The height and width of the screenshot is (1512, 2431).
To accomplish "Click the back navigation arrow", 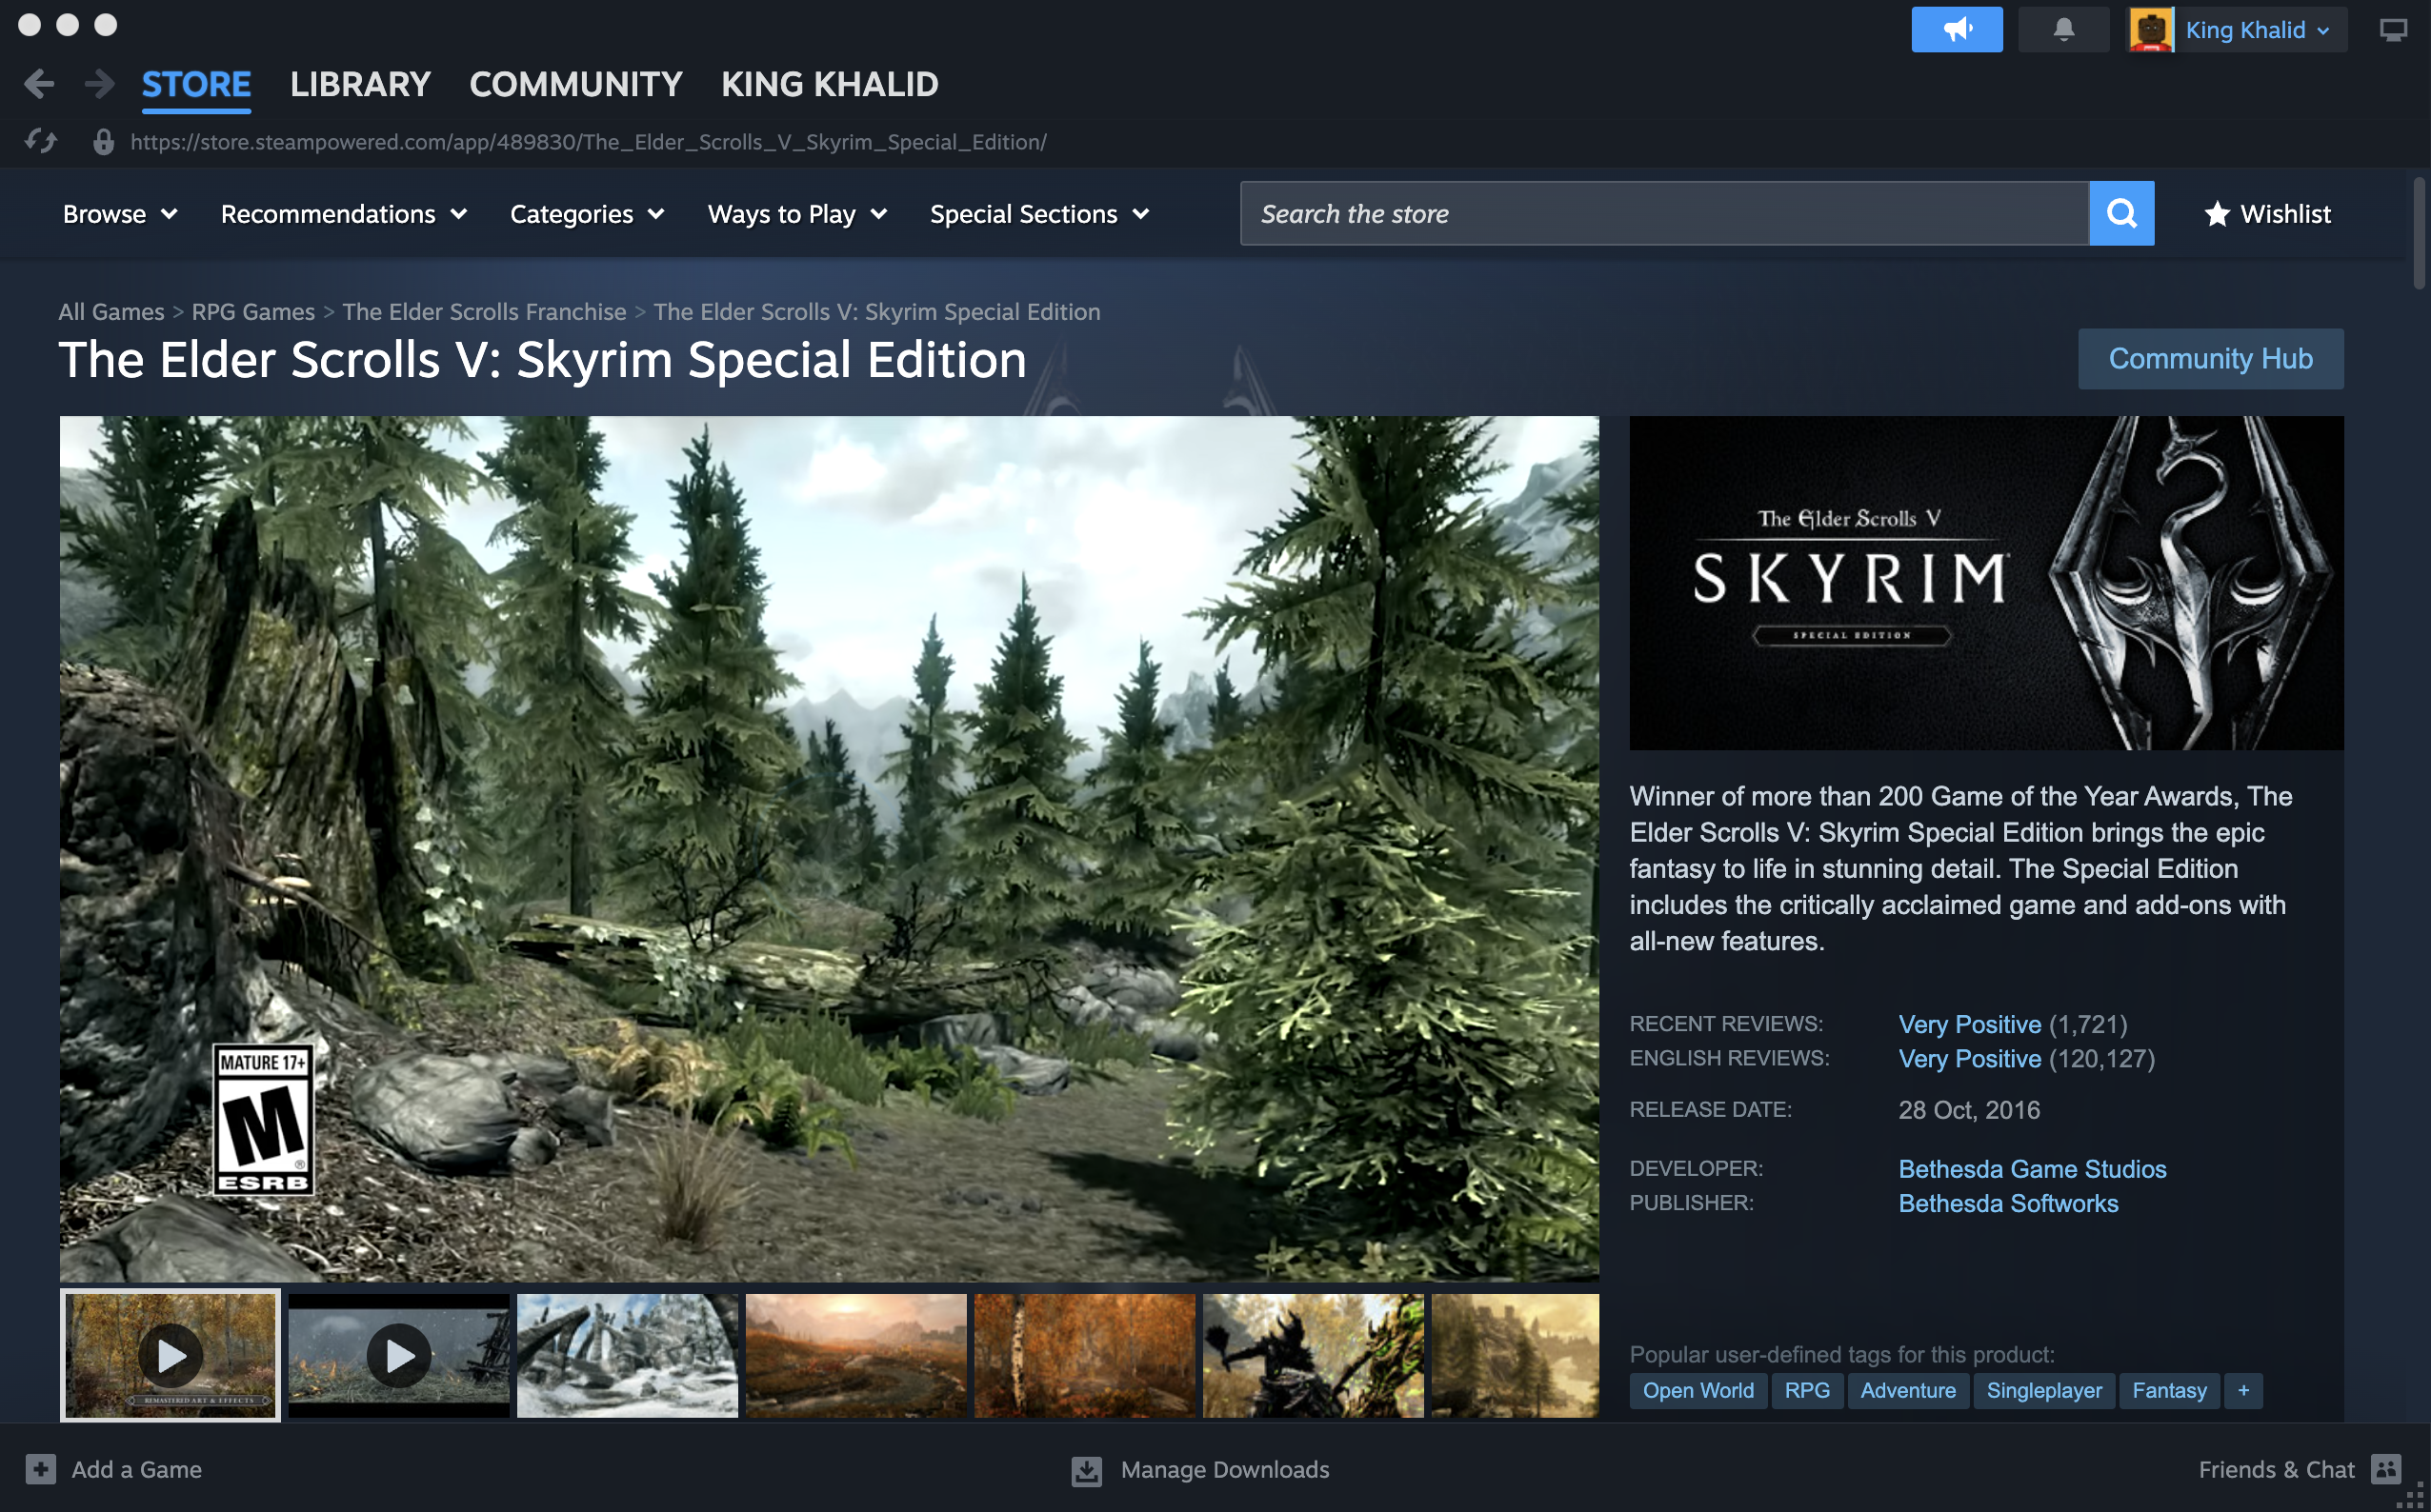I will [x=38, y=84].
